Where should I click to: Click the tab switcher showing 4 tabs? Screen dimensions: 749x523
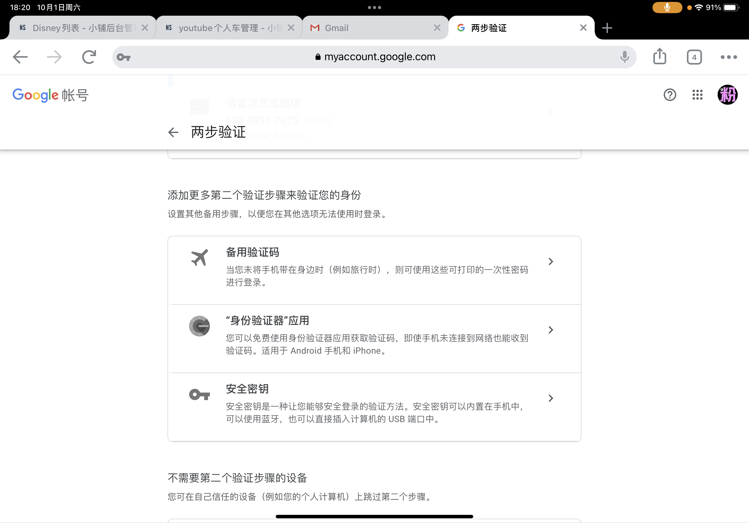694,57
